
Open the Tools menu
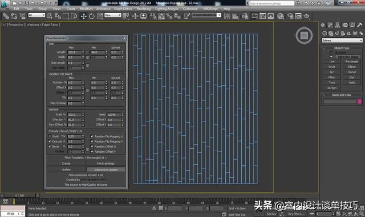[29, 9]
